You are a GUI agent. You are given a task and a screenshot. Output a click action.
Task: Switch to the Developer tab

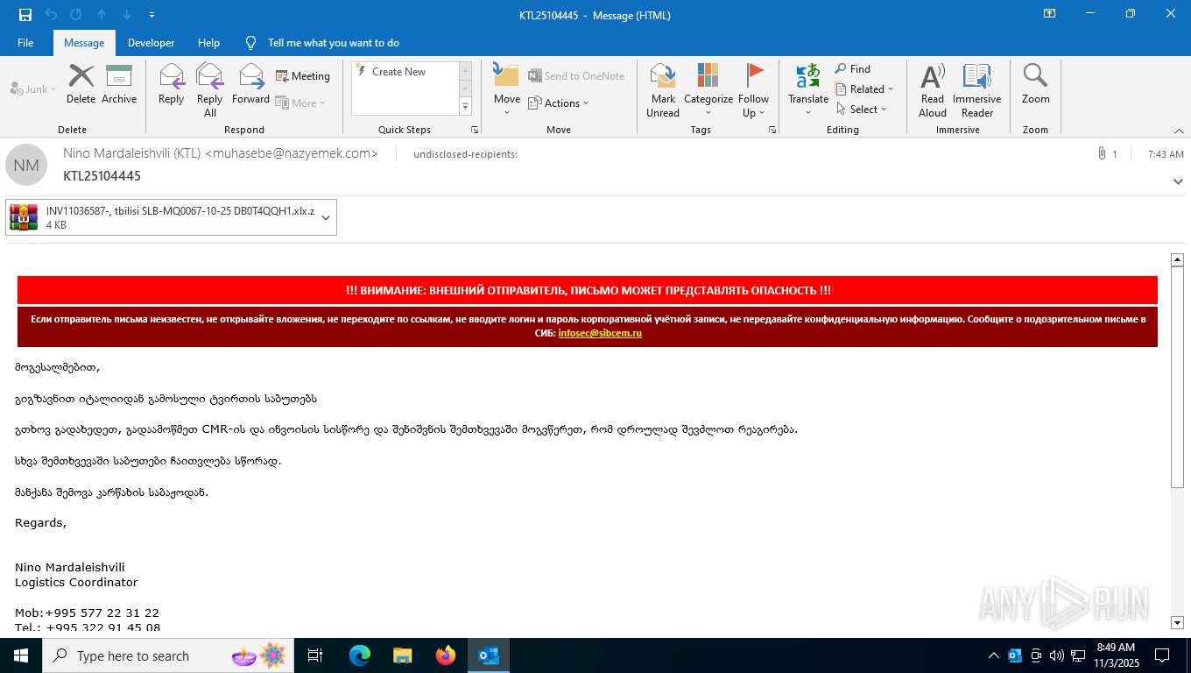(151, 42)
